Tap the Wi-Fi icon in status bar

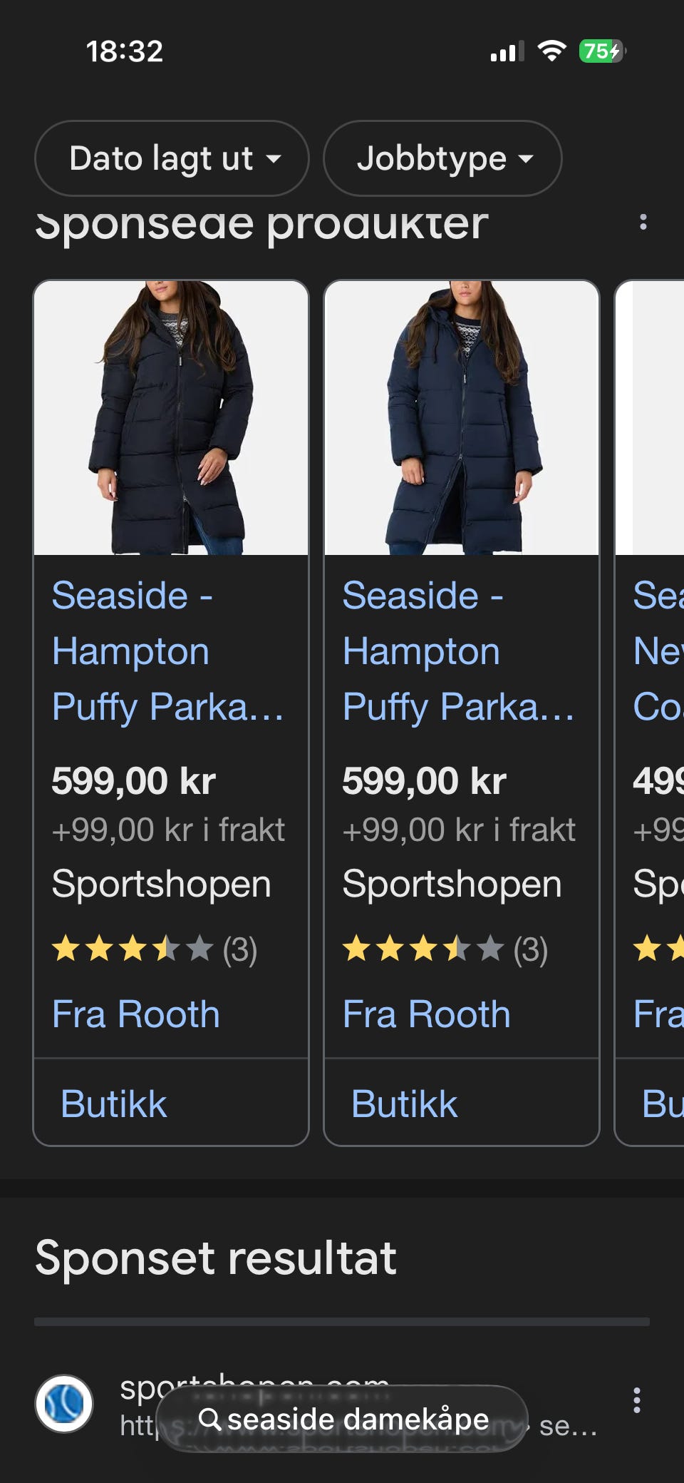point(551,51)
